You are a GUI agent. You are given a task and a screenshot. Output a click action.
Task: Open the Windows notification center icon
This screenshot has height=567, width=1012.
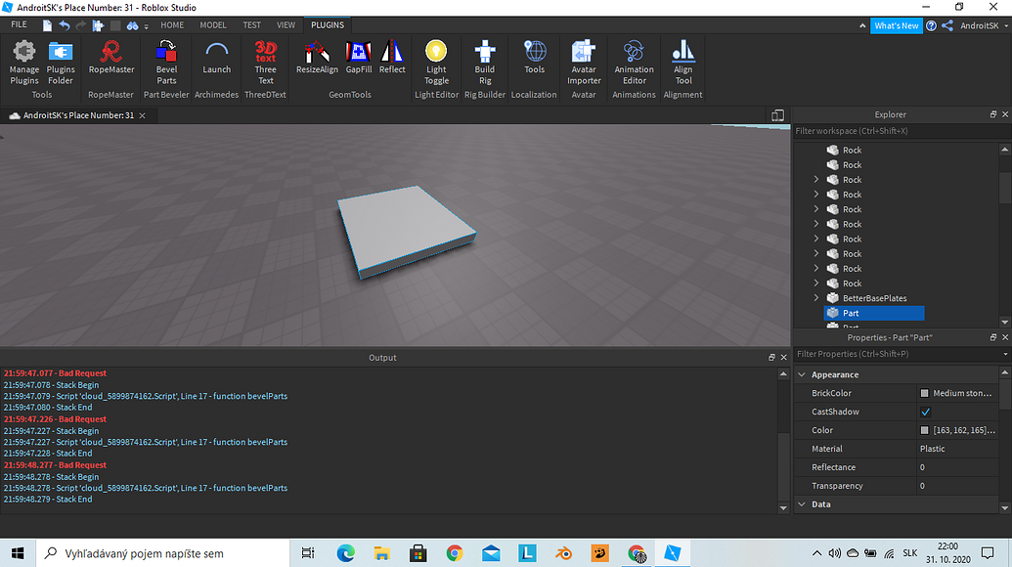(988, 553)
